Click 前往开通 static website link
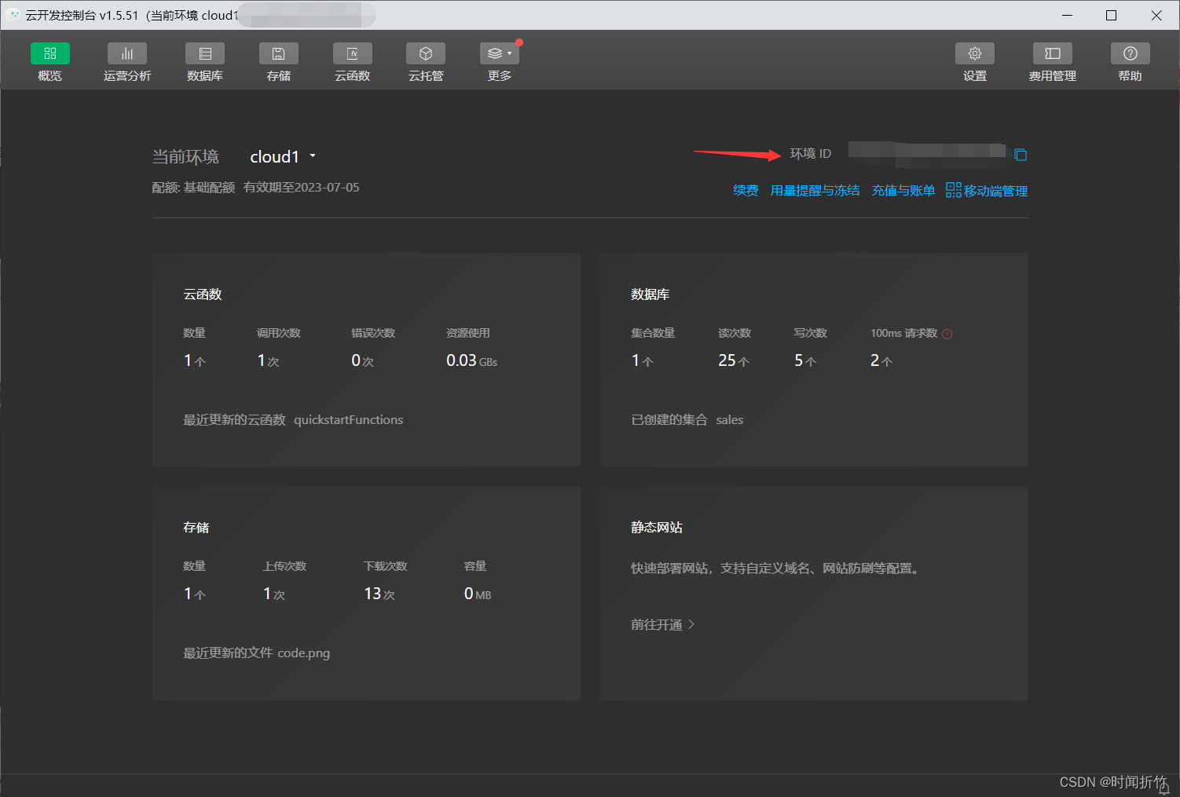 [x=662, y=625]
